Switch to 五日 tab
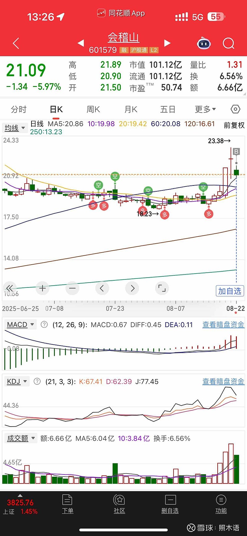The width and height of the screenshot is (247, 536). (168, 109)
